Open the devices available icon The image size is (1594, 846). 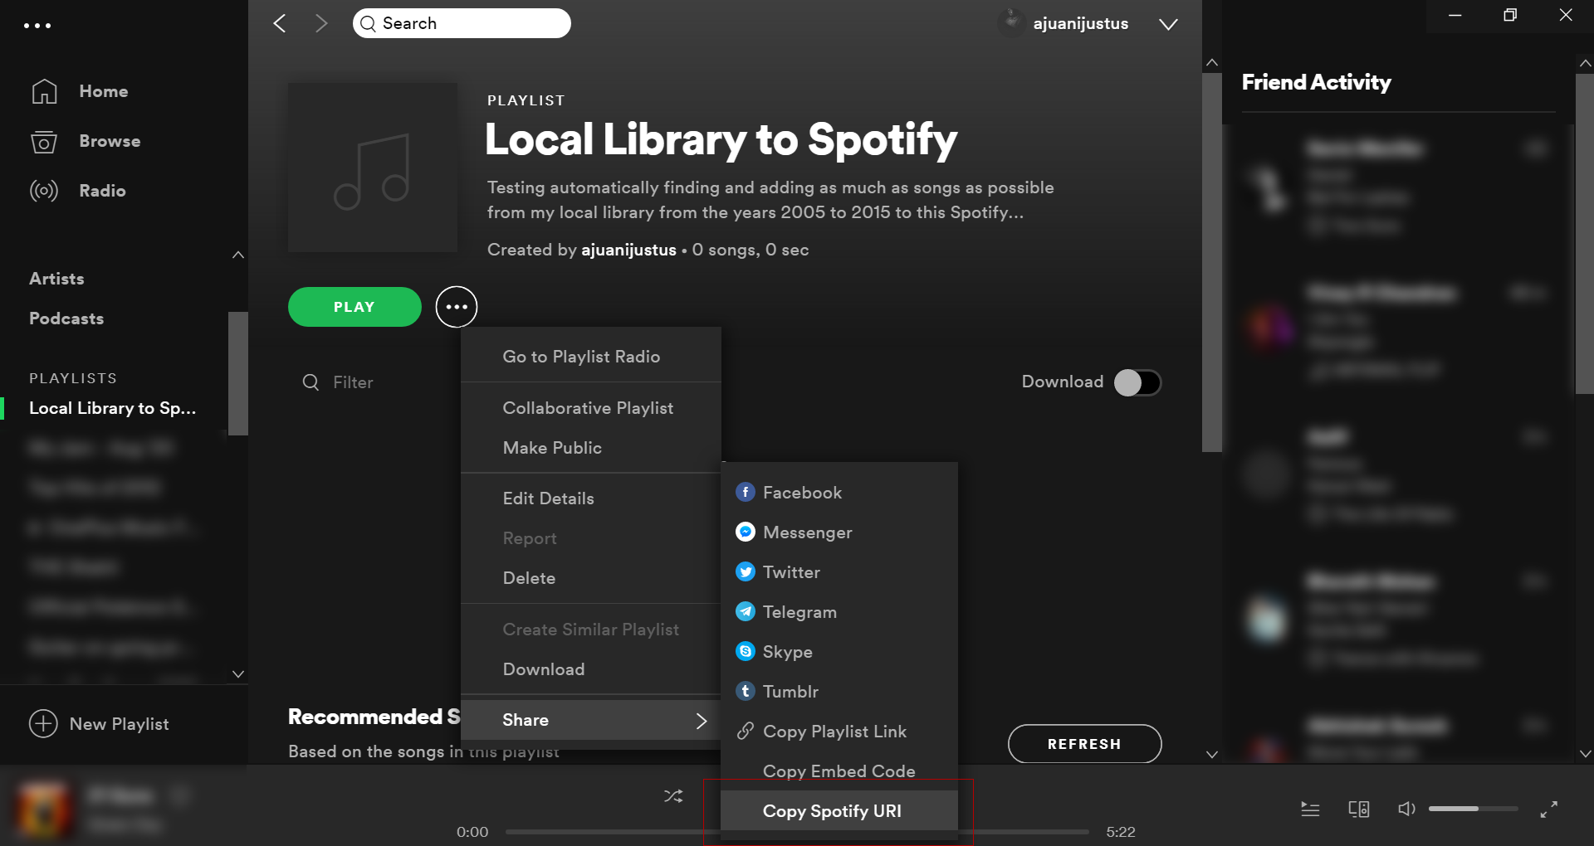point(1359,809)
